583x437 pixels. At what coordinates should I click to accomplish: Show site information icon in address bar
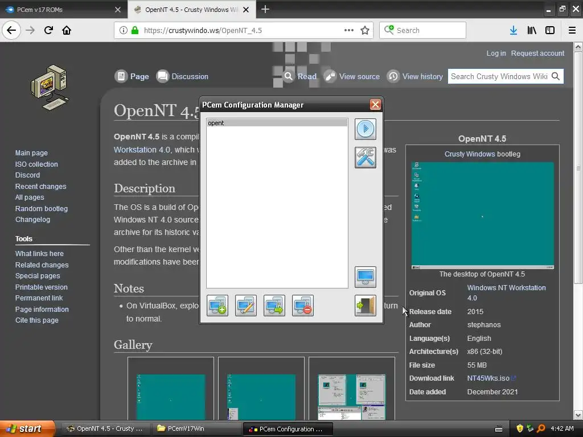(x=123, y=31)
